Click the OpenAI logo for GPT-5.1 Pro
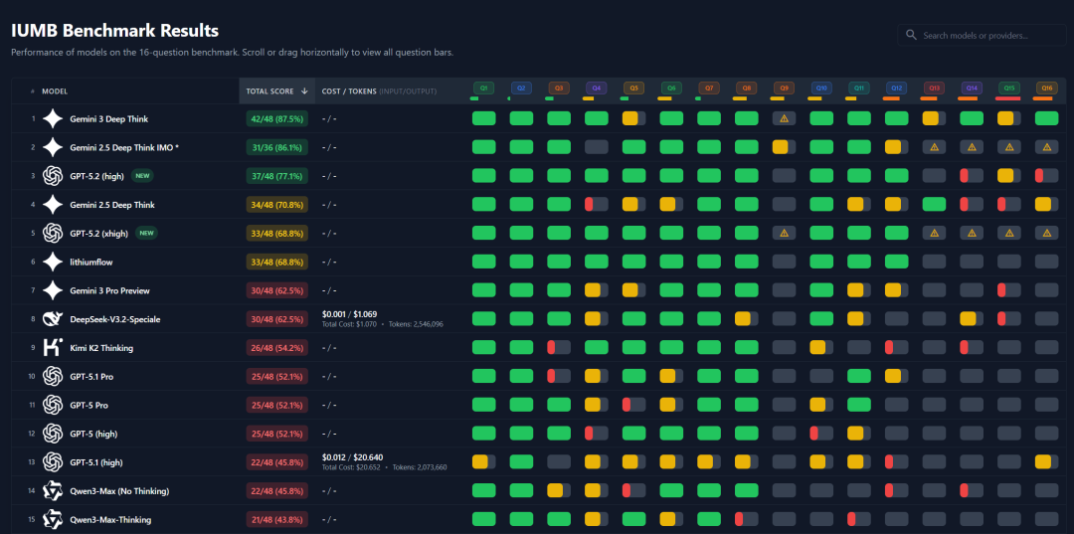 pyautogui.click(x=53, y=377)
